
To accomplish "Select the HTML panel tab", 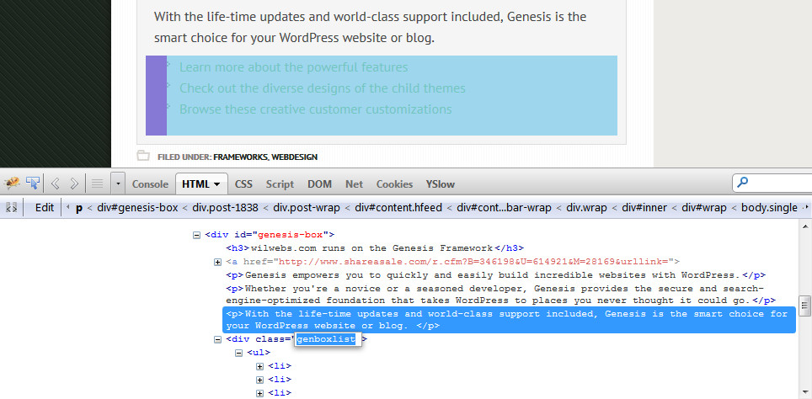I will 201,184.
